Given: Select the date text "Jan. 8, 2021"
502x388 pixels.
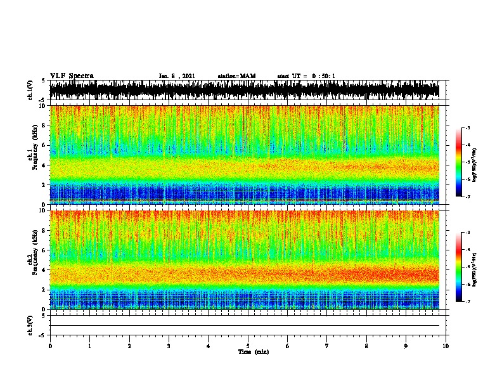Looking at the screenshot, I should click(x=177, y=76).
